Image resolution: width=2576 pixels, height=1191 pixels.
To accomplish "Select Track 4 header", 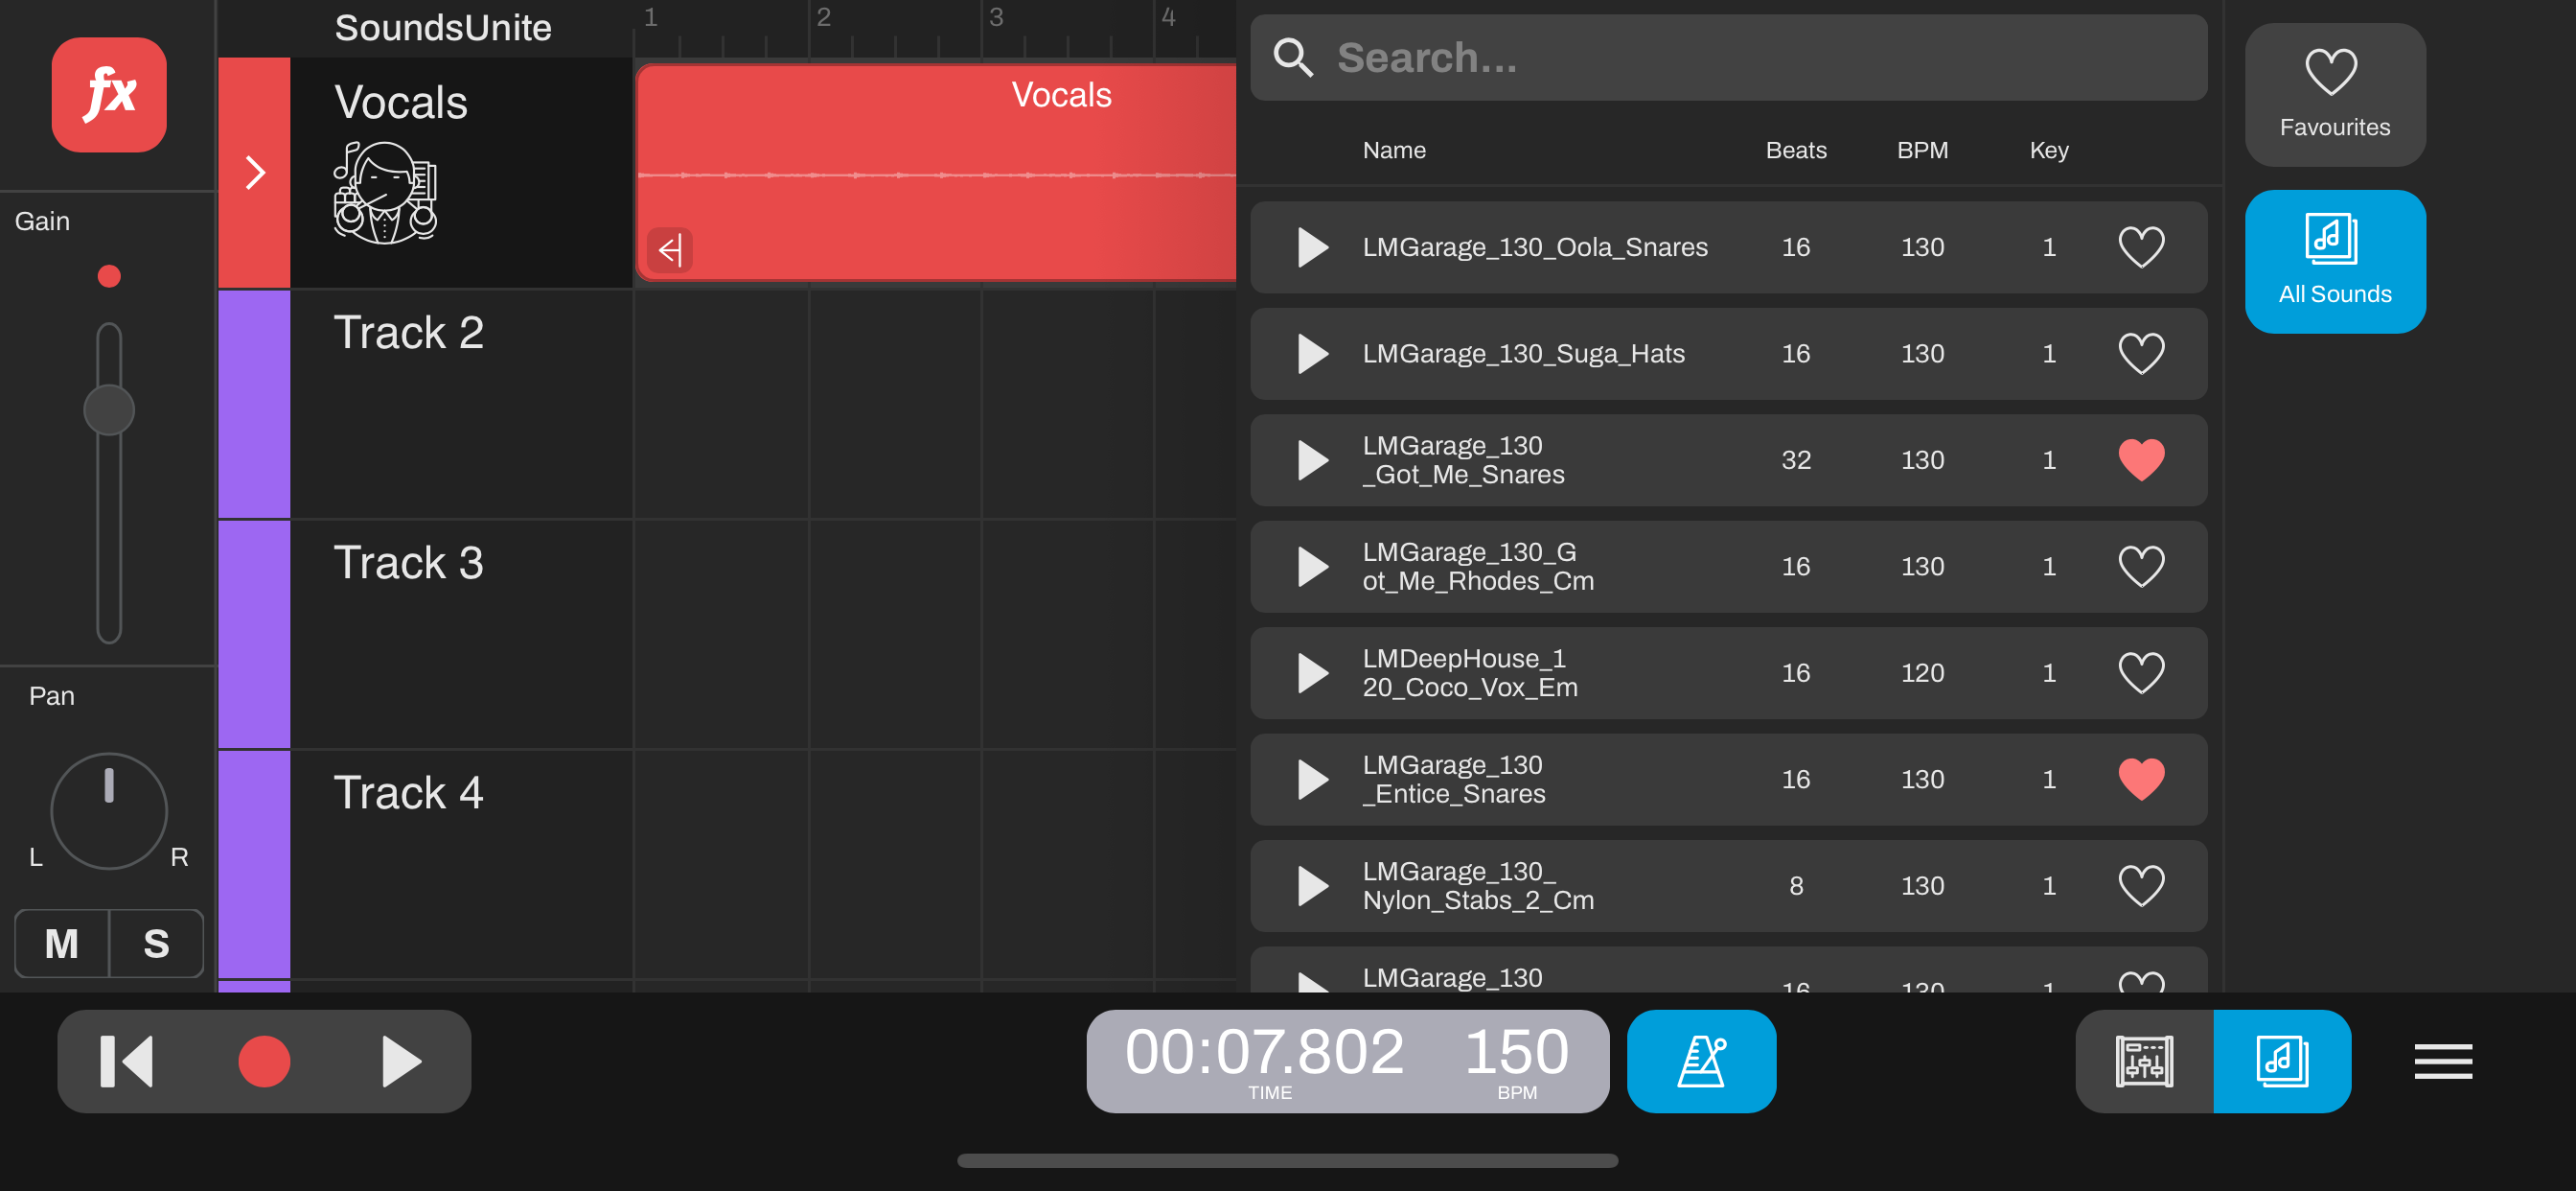I will [460, 864].
